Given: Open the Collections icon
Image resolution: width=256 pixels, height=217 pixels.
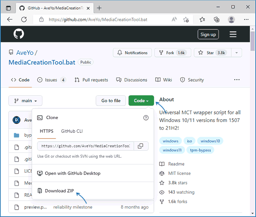Looking at the screenshot, I should click(x=217, y=20).
